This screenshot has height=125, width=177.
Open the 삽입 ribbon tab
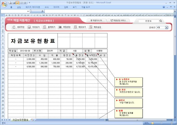19,7
